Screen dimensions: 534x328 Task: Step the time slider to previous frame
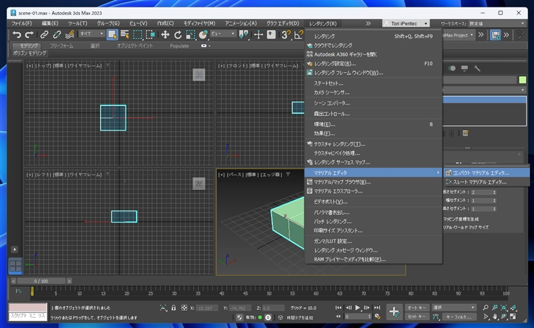click(13, 281)
